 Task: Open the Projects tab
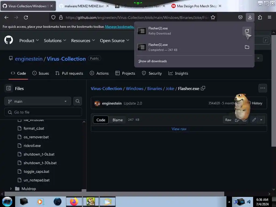(x=125, y=73)
